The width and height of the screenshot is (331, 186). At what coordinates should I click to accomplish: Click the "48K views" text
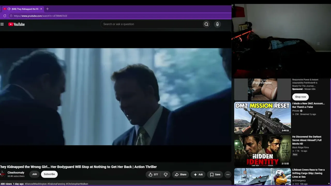(6, 184)
